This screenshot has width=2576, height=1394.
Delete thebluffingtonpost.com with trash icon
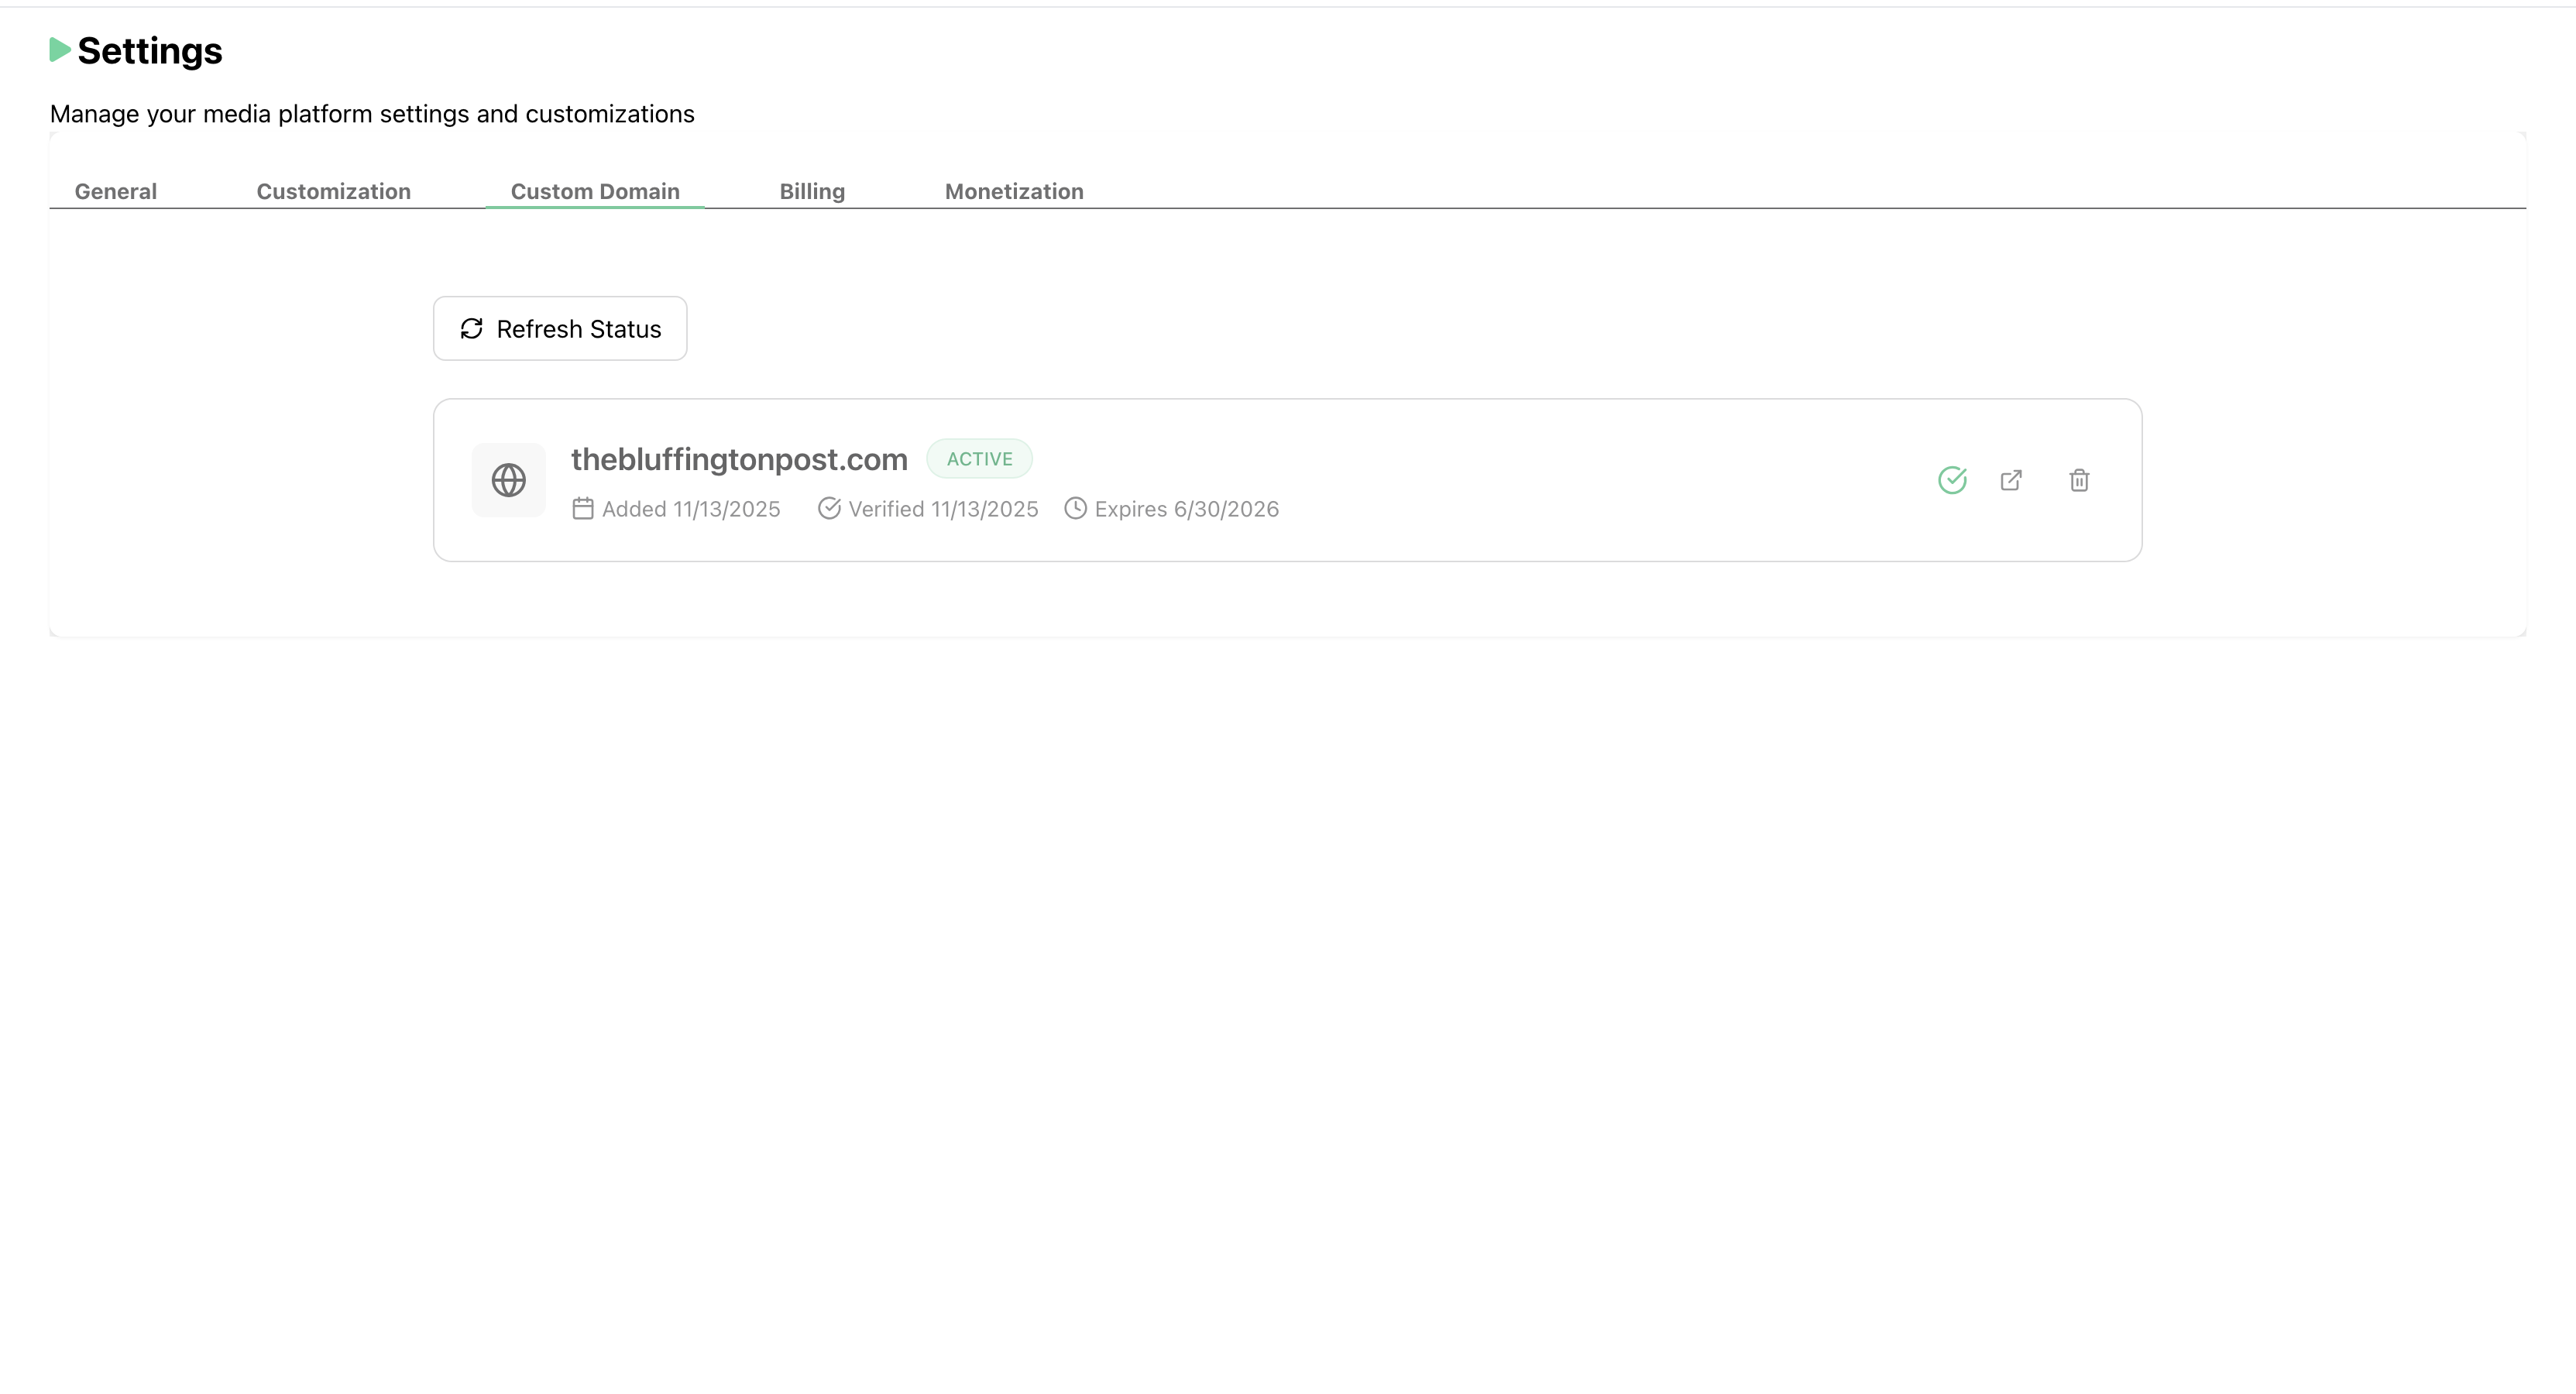tap(2079, 480)
